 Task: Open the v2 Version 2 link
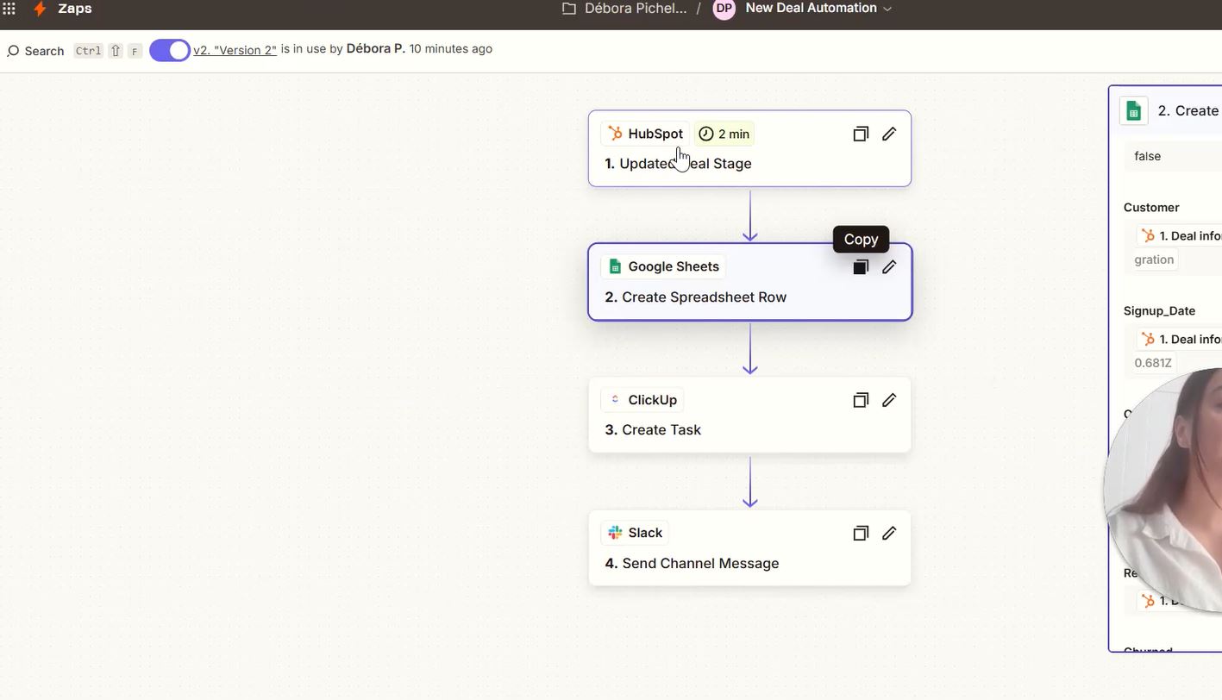coord(234,49)
